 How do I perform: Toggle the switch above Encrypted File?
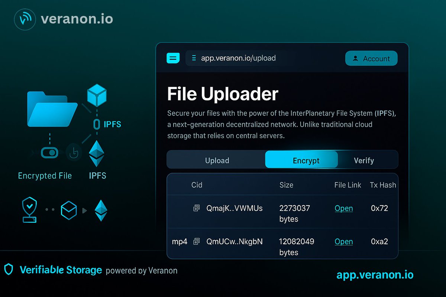coord(49,152)
